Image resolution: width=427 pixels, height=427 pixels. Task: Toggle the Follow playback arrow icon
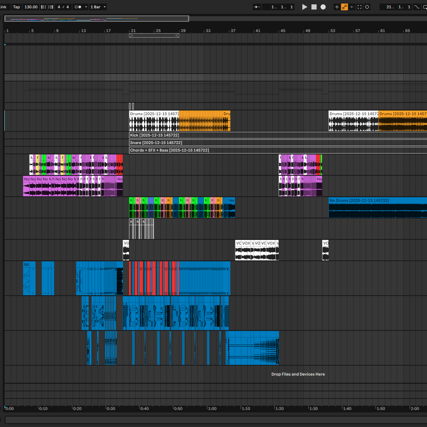(x=257, y=7)
